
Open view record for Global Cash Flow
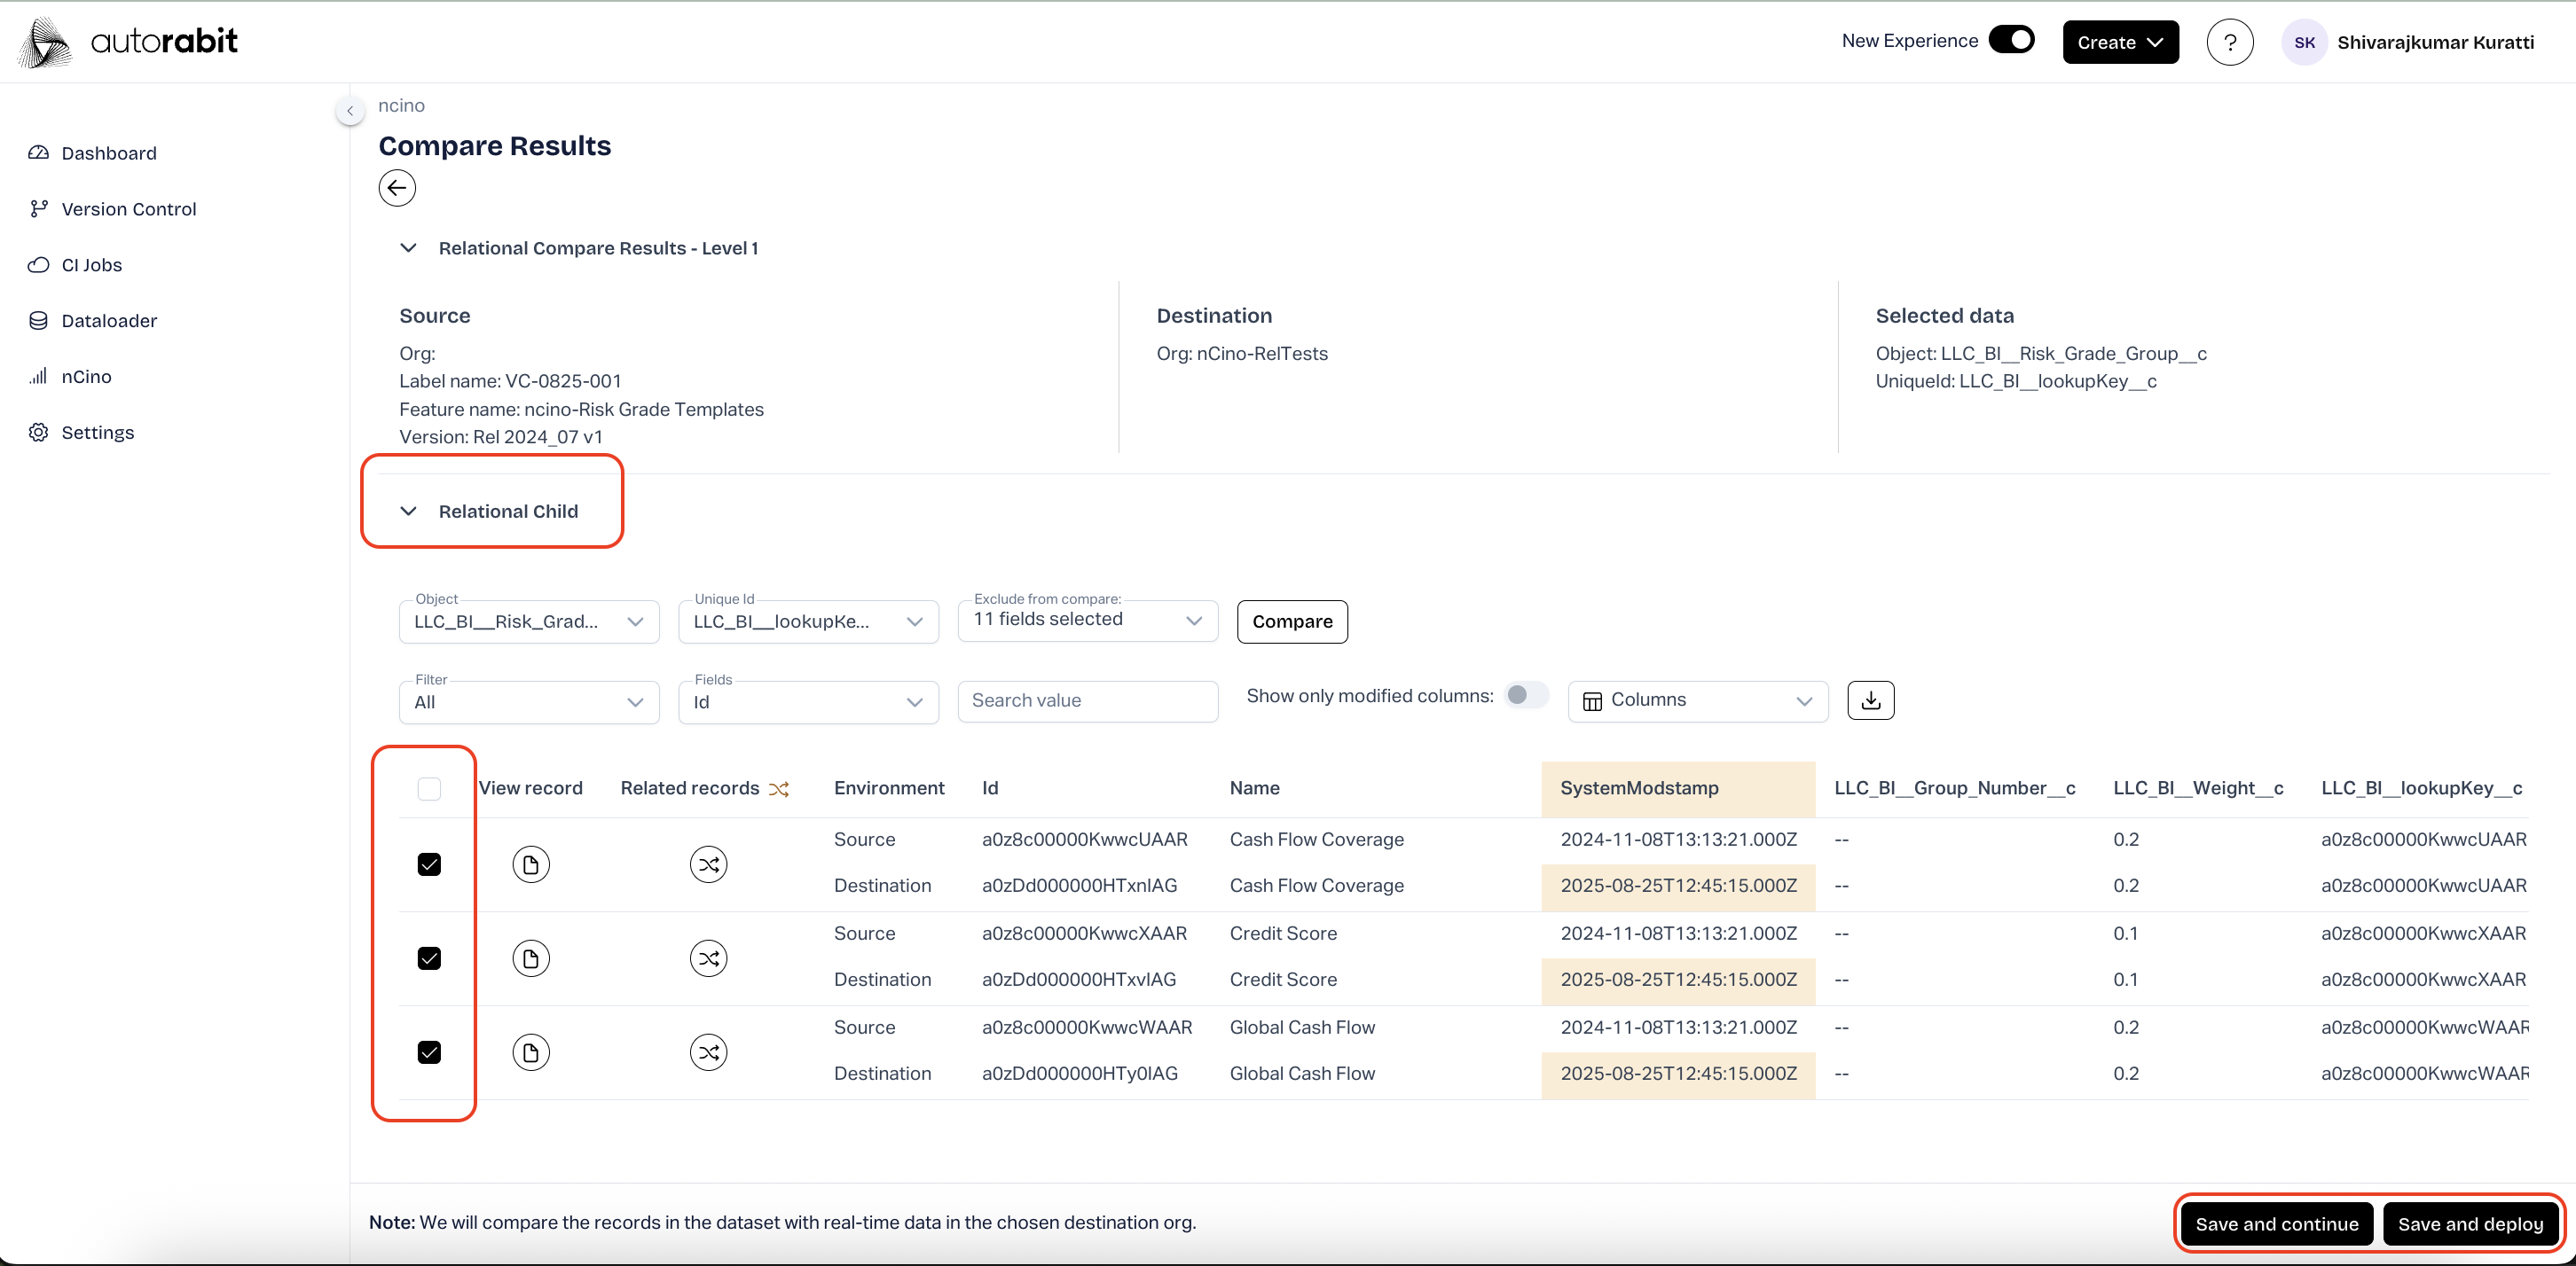[x=531, y=1052]
